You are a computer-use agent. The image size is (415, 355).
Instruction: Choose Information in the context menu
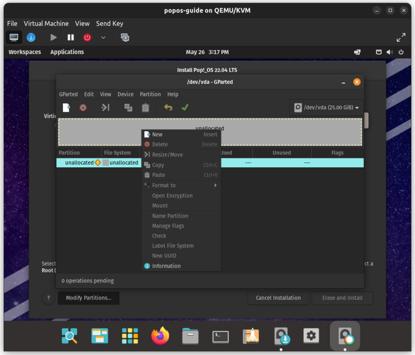click(x=181, y=266)
